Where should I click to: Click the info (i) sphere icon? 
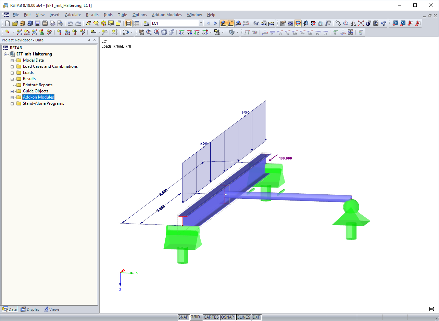pos(368,23)
